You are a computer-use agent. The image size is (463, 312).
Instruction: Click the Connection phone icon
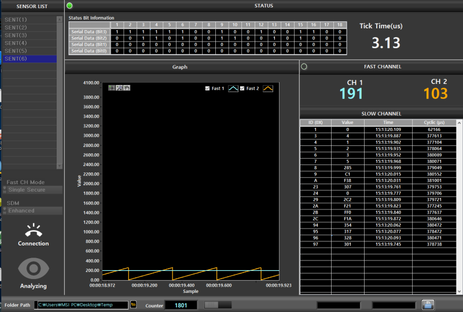pos(32,230)
